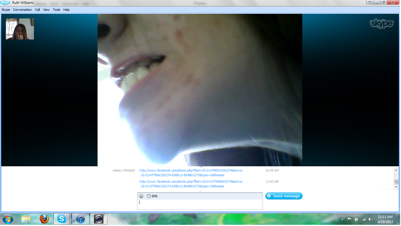This screenshot has width=401, height=226.
Task: Show hidden system tray icons arrow
Action: 342,219
